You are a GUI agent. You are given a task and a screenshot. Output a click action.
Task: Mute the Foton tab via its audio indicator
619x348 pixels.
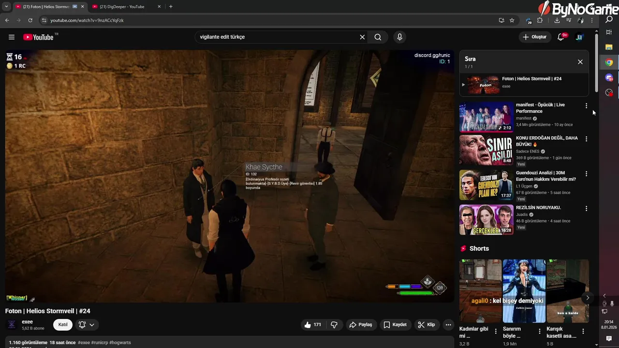click(75, 7)
